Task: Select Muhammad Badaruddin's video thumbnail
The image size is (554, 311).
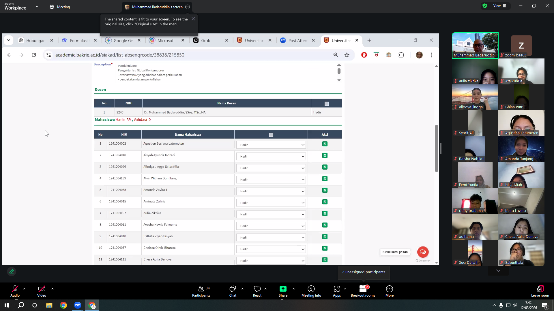Action: (x=475, y=45)
